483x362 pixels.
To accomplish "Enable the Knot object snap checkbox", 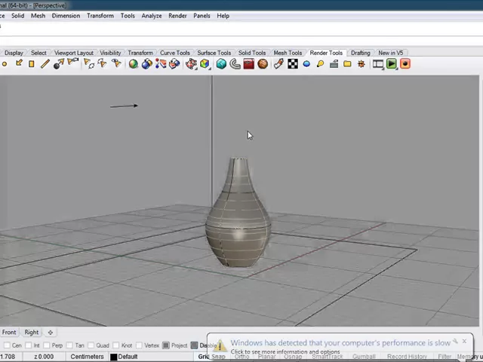I will [115, 345].
